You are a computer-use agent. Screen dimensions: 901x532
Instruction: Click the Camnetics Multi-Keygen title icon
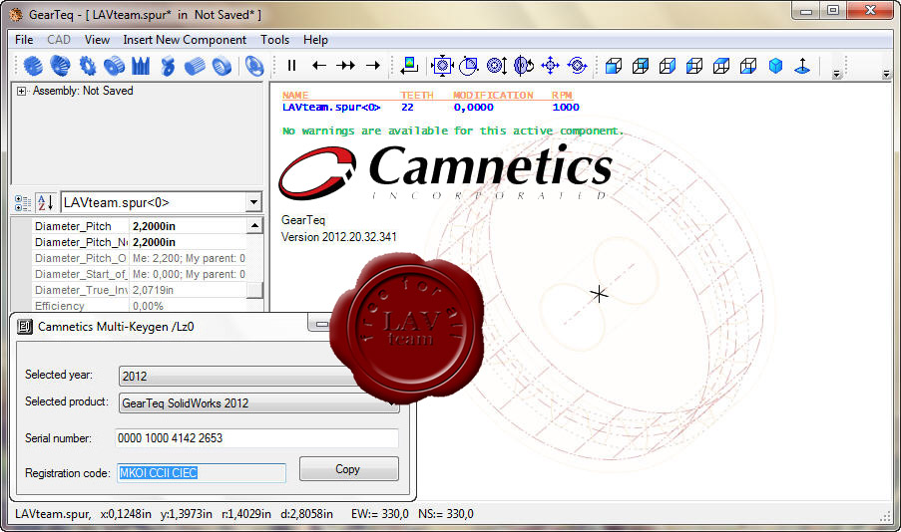pyautogui.click(x=24, y=327)
